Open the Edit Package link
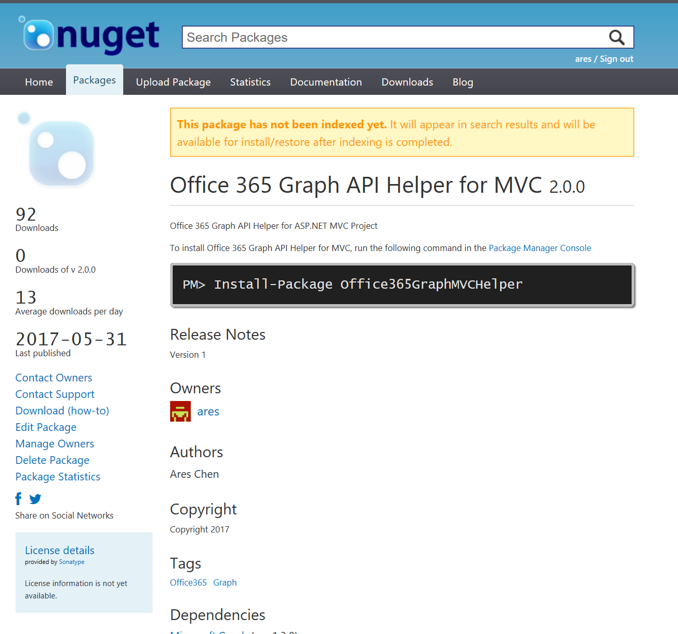 pyautogui.click(x=46, y=427)
